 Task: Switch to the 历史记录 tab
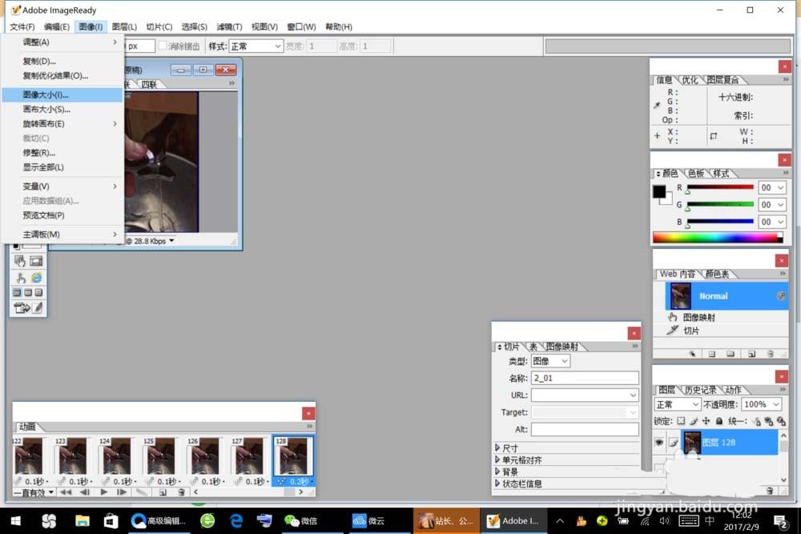click(701, 390)
